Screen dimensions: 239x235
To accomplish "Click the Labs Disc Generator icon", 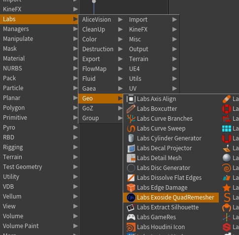I will (x=131, y=168).
